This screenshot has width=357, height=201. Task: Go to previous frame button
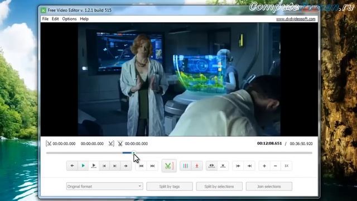104,166
